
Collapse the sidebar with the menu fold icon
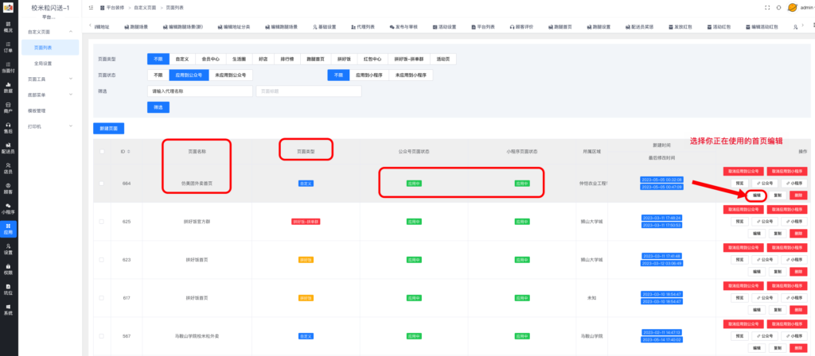click(x=92, y=7)
